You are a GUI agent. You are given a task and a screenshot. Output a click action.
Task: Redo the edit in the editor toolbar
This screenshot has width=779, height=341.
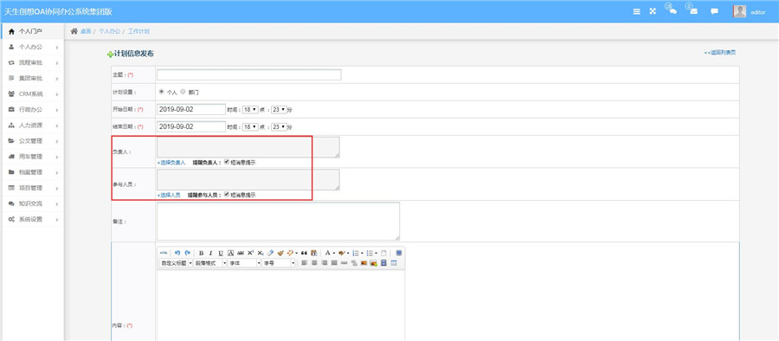188,253
